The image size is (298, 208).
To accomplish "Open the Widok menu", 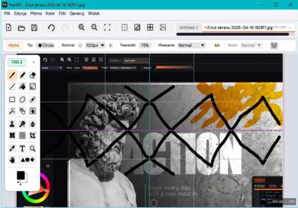I will click(94, 14).
